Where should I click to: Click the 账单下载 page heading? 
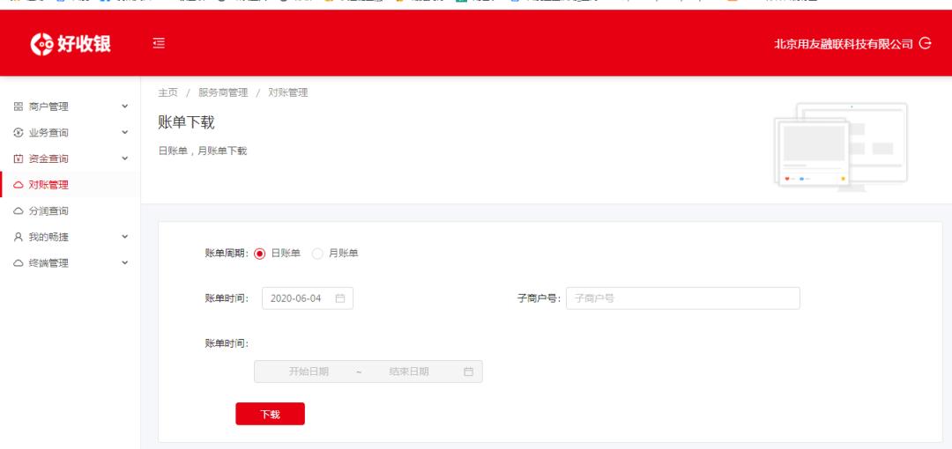point(186,122)
